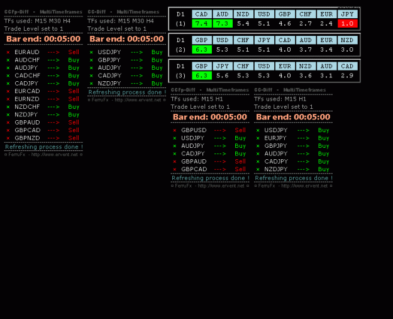Click the GBP header in D1 (2) table
This screenshot has width=393, height=319.
[x=202, y=40]
